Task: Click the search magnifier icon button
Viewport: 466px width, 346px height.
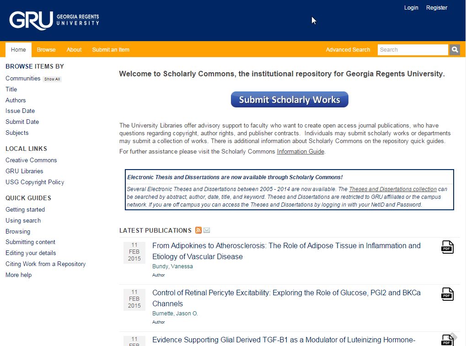Action: [455, 50]
